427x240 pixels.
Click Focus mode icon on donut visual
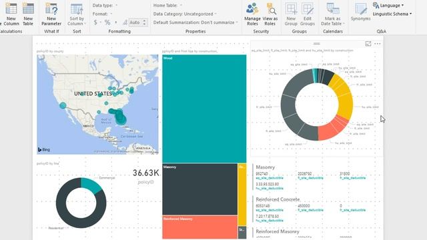pos(368,44)
